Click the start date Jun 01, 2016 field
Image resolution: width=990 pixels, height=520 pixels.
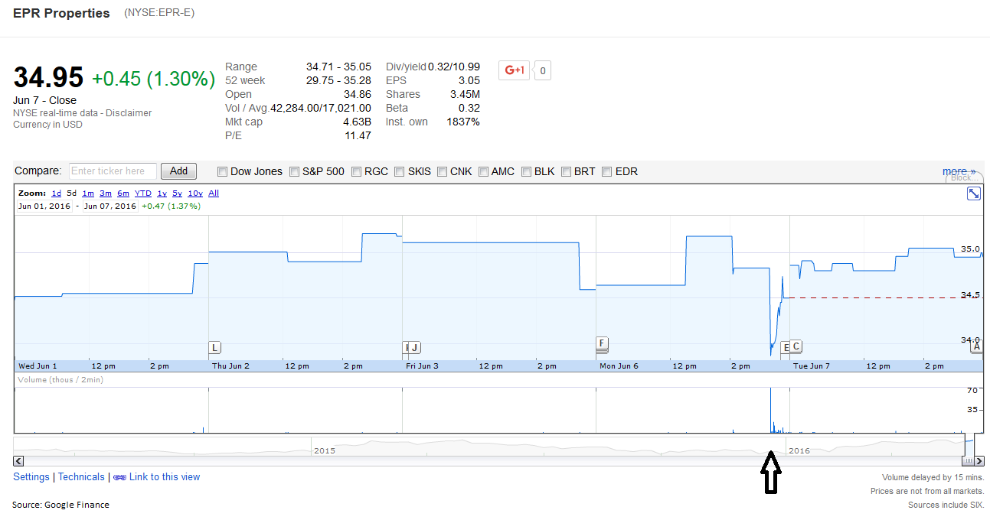tap(44, 206)
